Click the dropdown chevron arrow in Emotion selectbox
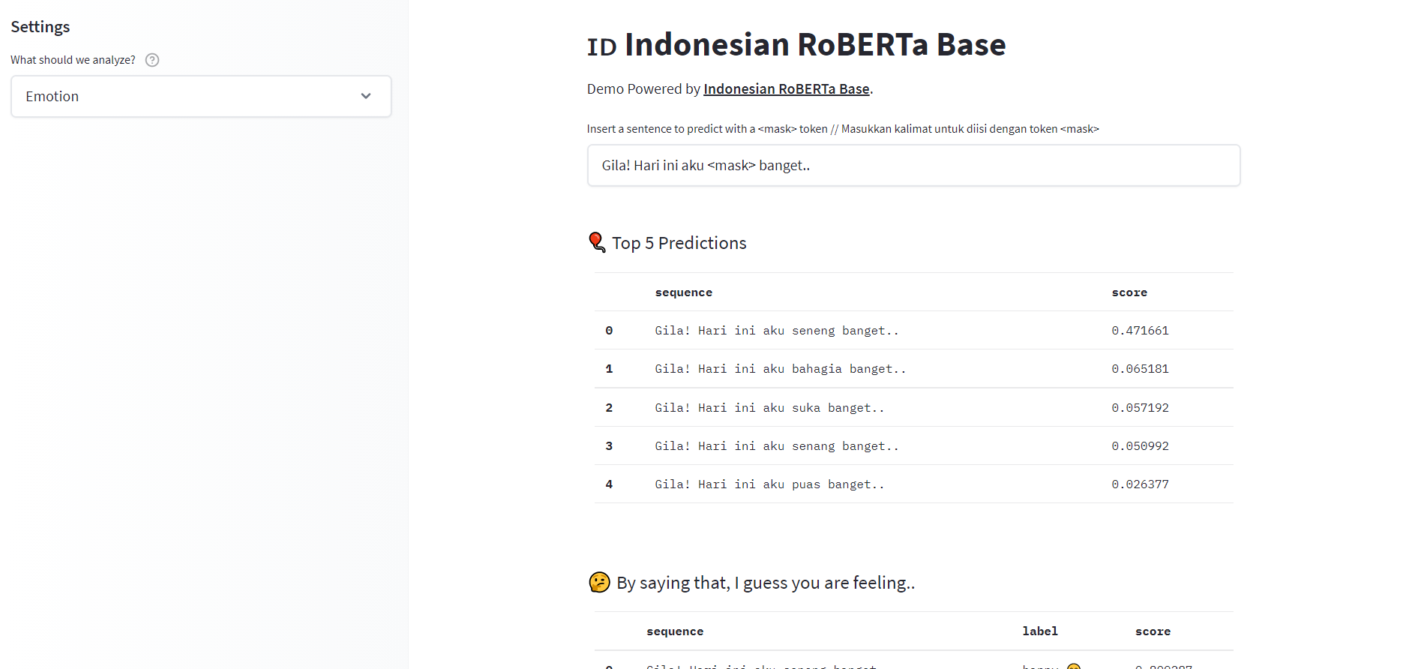This screenshot has height=669, width=1418. [366, 96]
